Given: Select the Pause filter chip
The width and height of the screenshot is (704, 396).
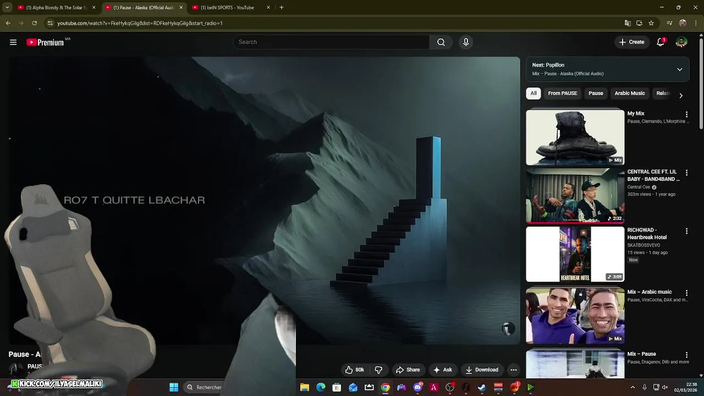Looking at the screenshot, I should pyautogui.click(x=596, y=94).
